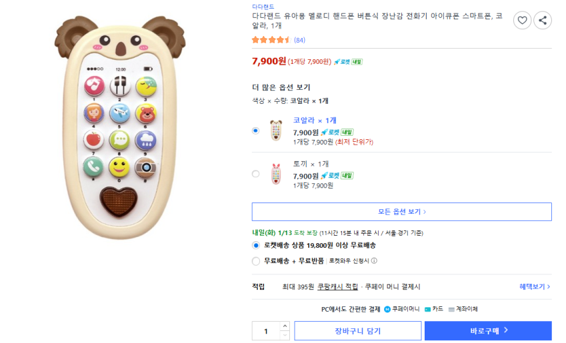Open 혜택보기 benefits details
This screenshot has height=343, width=566.
click(535, 286)
